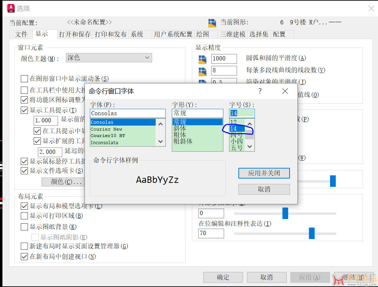Uncheck 显示文件选项卡 checkbox

point(24,171)
